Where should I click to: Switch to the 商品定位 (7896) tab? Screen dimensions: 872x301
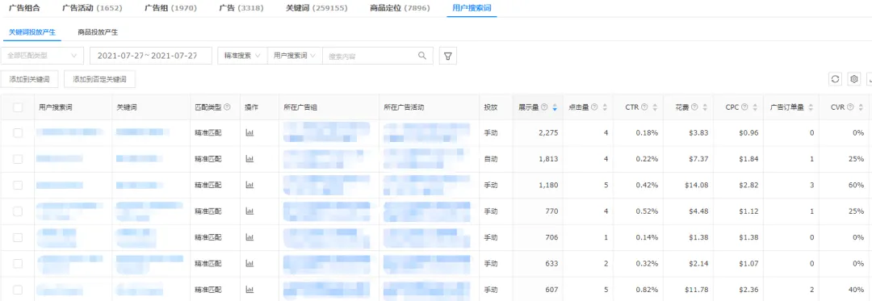400,8
